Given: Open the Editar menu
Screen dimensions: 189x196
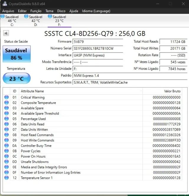Looking at the screenshot, I should tap(22, 11).
